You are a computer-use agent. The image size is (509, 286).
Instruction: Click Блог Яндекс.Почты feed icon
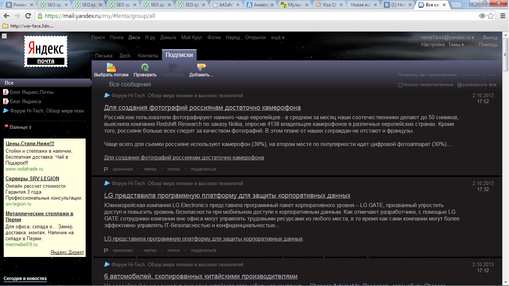(x=6, y=92)
